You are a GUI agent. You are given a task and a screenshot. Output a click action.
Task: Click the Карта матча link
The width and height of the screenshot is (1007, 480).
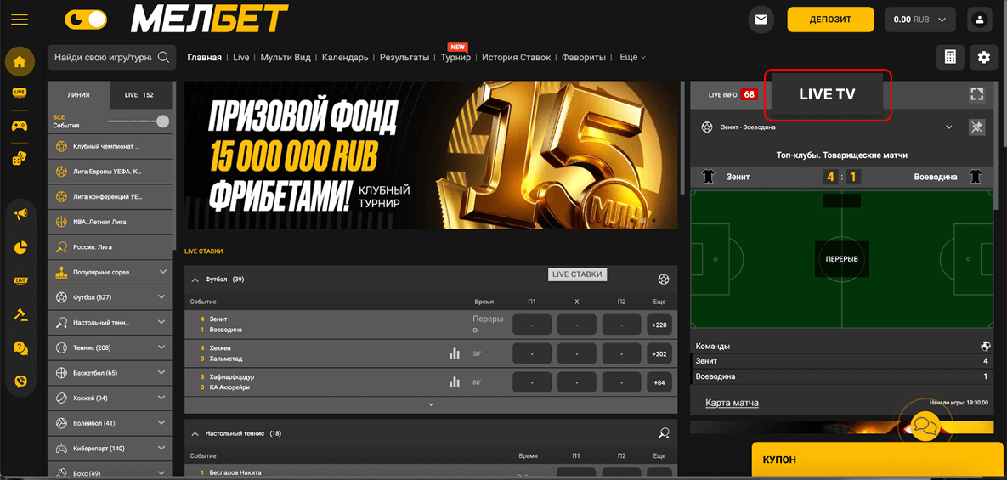point(732,403)
